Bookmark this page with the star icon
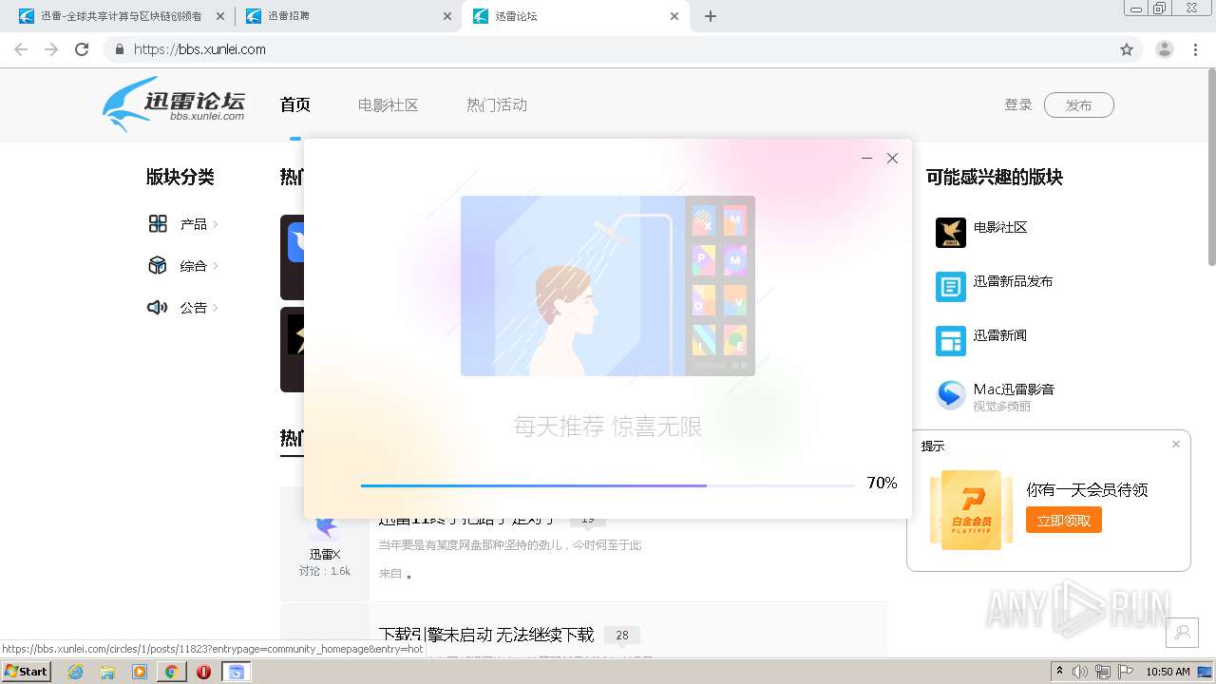 point(1127,49)
